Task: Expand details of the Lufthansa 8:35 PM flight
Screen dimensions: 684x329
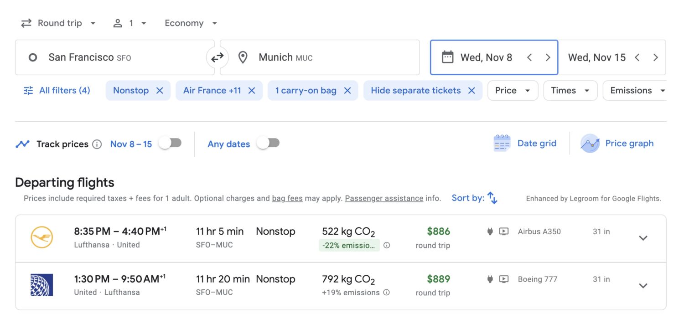Action: coord(643,238)
